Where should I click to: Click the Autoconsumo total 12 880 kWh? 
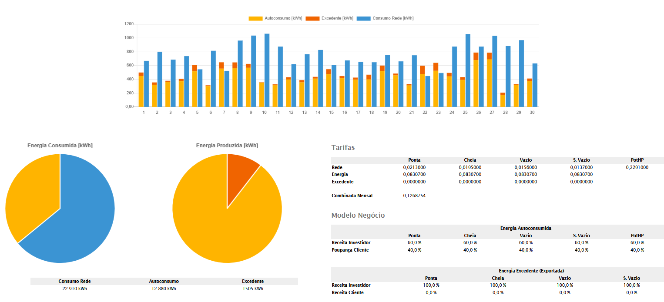[164, 289]
